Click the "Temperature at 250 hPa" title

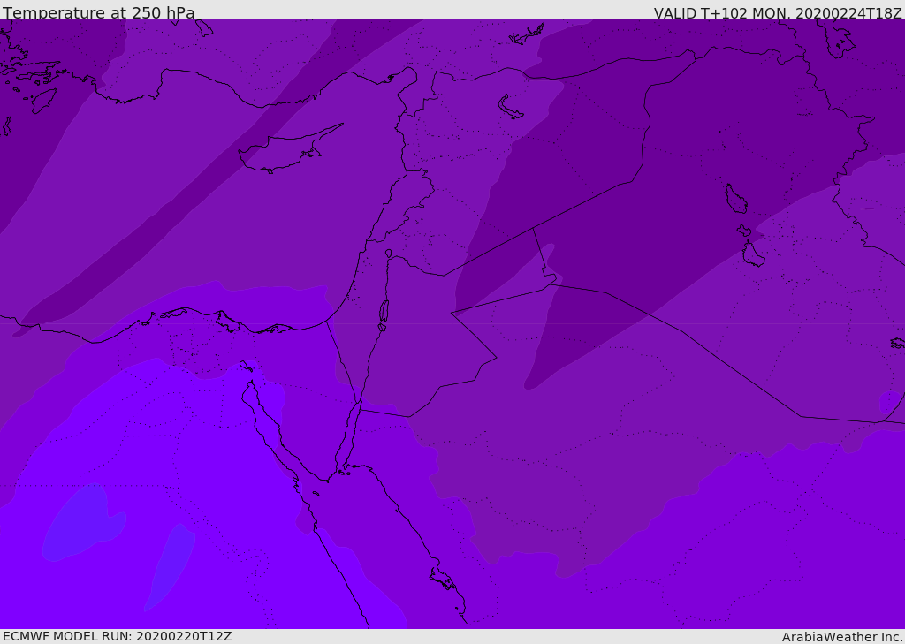[99, 13]
